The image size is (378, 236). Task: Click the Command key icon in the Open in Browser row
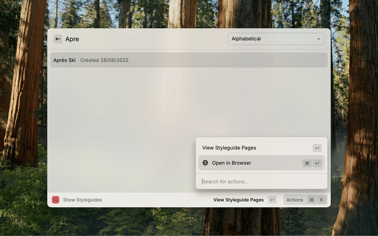(307, 163)
